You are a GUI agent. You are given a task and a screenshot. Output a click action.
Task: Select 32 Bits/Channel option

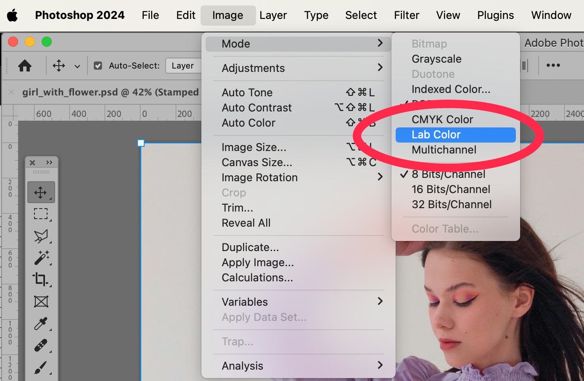(452, 204)
